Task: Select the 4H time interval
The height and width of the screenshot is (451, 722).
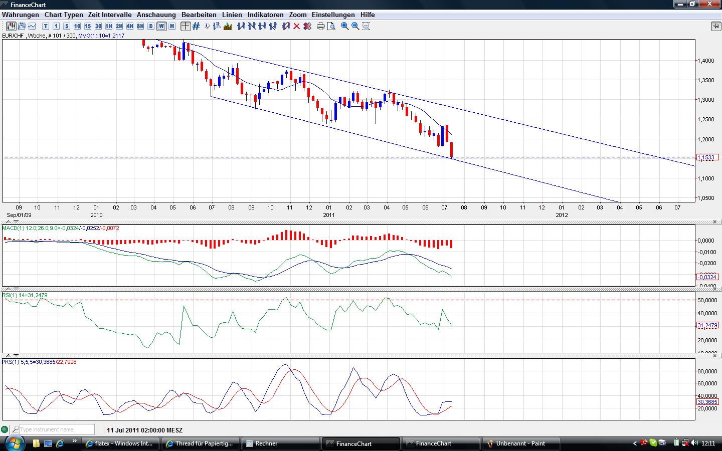Action: 130,26
